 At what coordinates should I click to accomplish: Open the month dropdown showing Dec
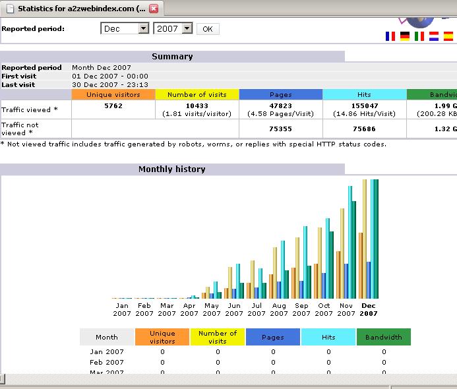(125, 29)
